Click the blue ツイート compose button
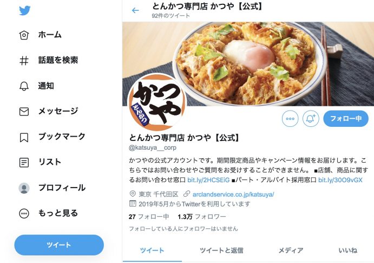The image size is (374, 263). click(59, 245)
